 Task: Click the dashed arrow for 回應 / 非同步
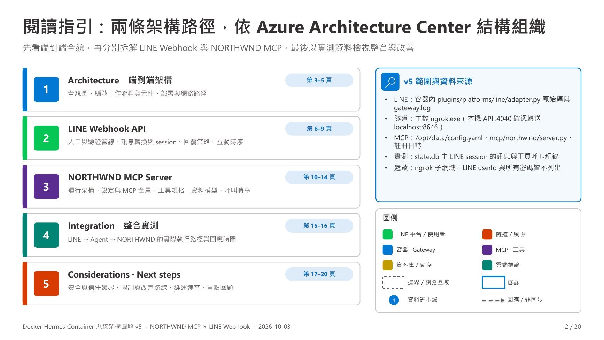(x=493, y=300)
